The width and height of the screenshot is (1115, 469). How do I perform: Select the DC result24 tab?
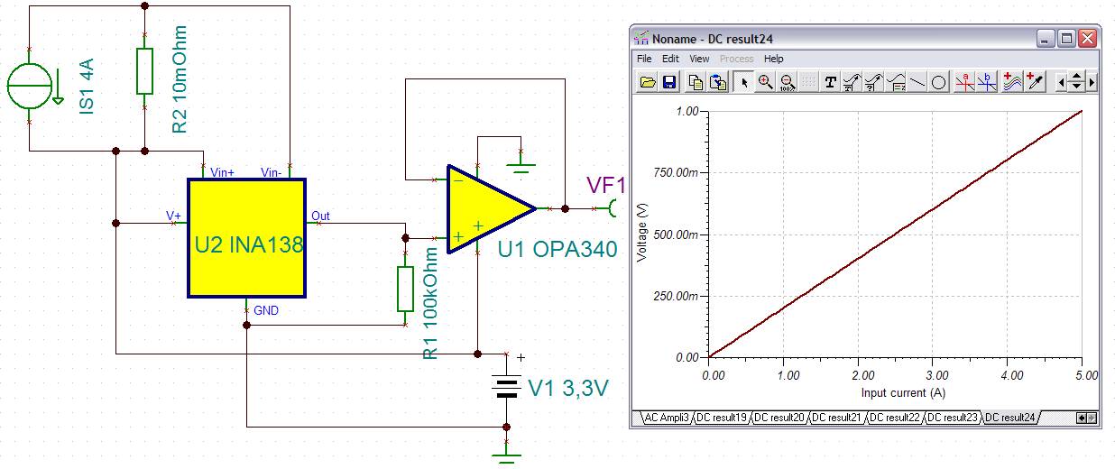1010,418
